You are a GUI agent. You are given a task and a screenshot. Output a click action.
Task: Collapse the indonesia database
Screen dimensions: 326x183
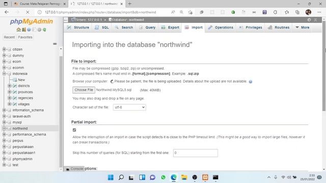coord(4,74)
